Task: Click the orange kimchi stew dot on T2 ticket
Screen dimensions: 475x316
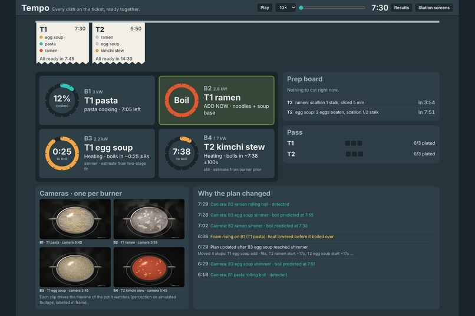Action: 97,51
